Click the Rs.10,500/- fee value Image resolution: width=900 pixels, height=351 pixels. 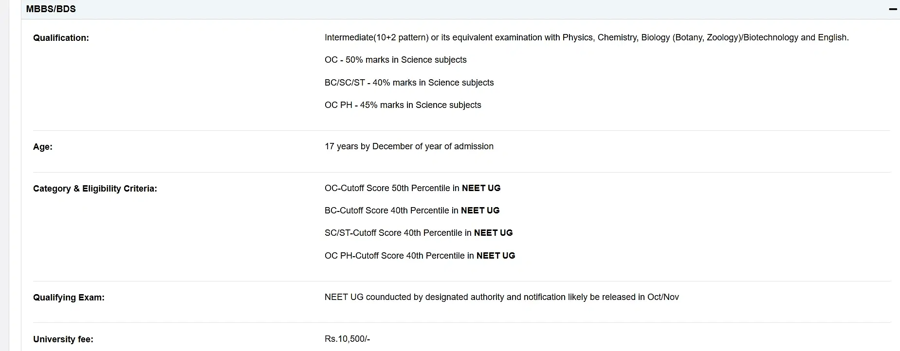347,339
